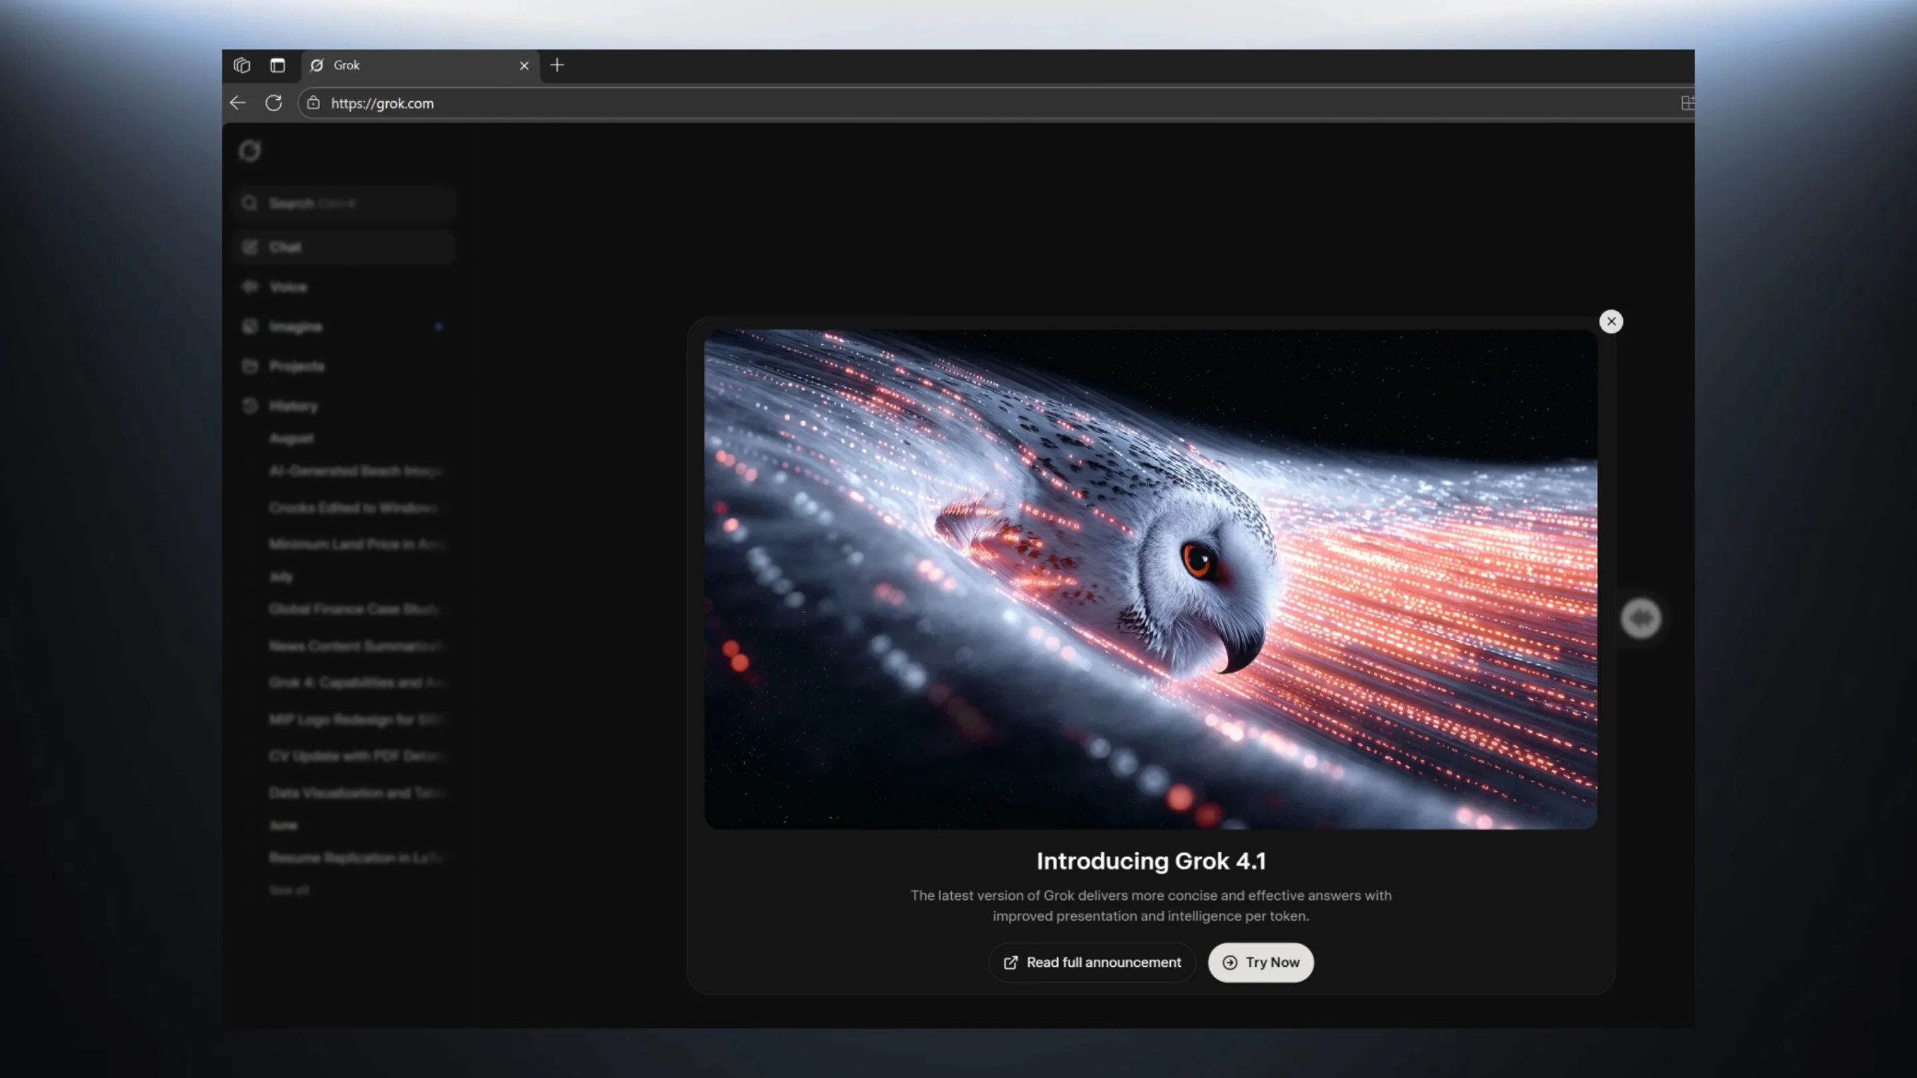Open Voice mode from sidebar
Image resolution: width=1917 pixels, height=1078 pixels.
[x=288, y=287]
